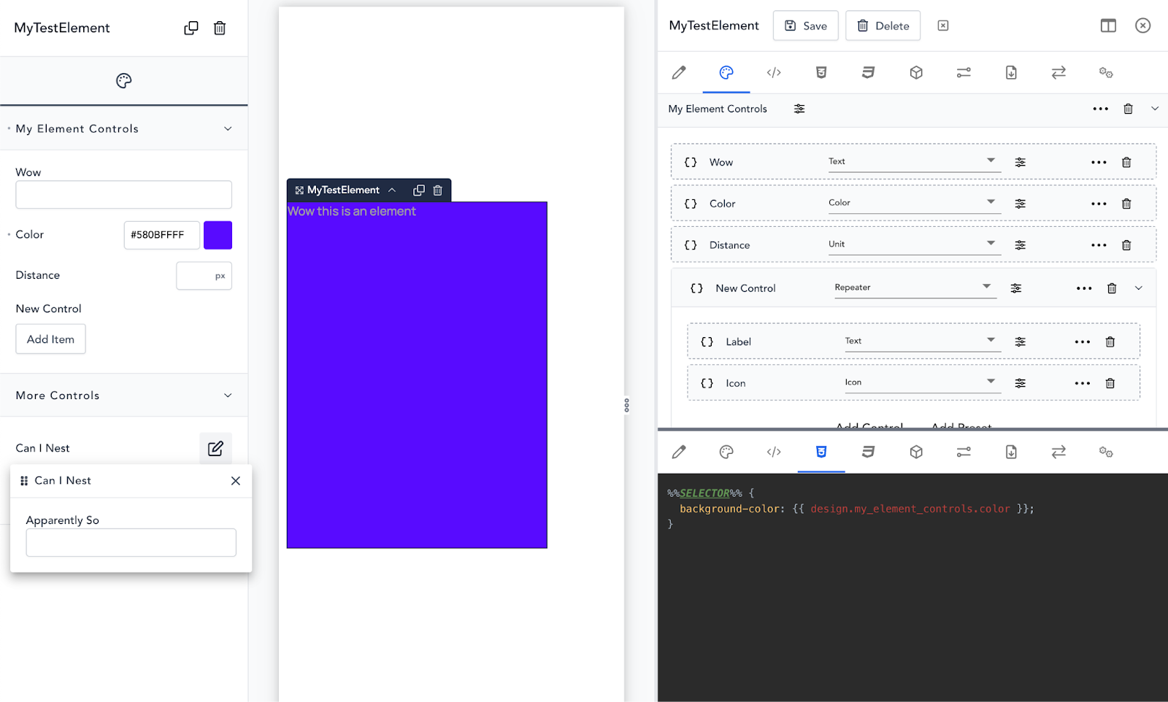Open settings icon beside My Element Controls section
Screen dimensions: 1168x702
click(799, 109)
